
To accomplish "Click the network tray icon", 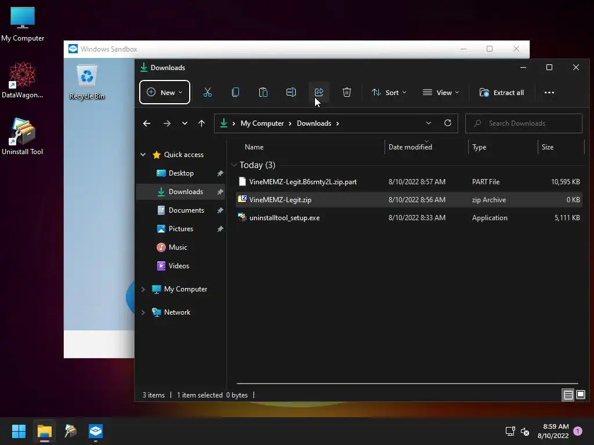I will pos(510,431).
